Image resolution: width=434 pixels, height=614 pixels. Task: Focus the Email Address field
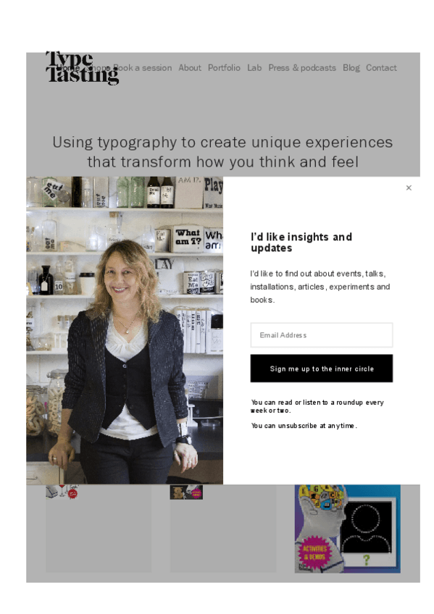tap(322, 335)
